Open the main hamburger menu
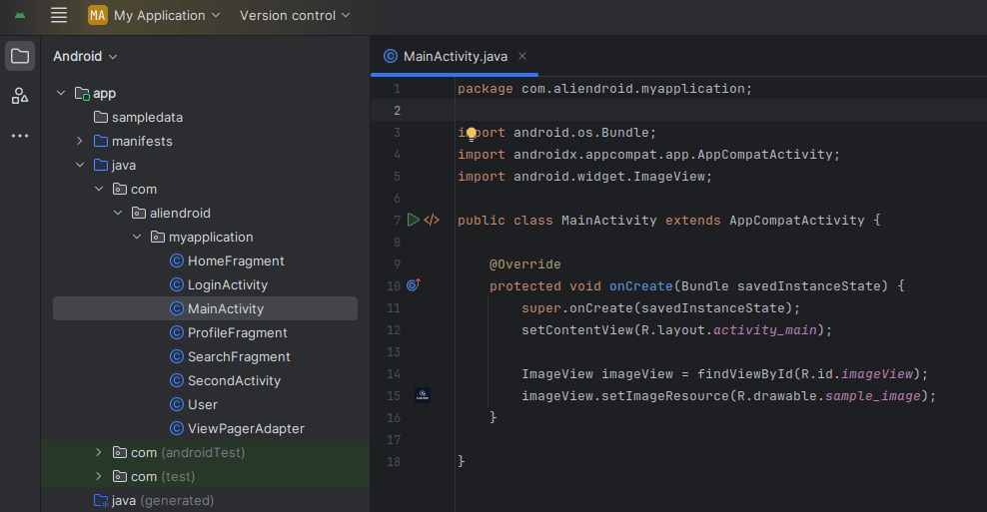This screenshot has width=987, height=512. pos(59,15)
